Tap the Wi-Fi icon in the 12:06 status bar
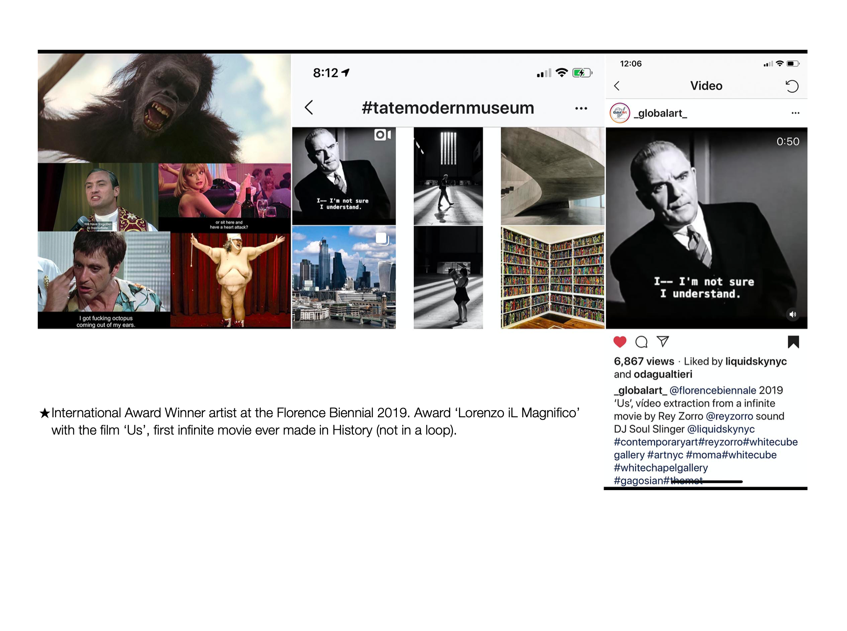The image size is (847, 631). 780,64
